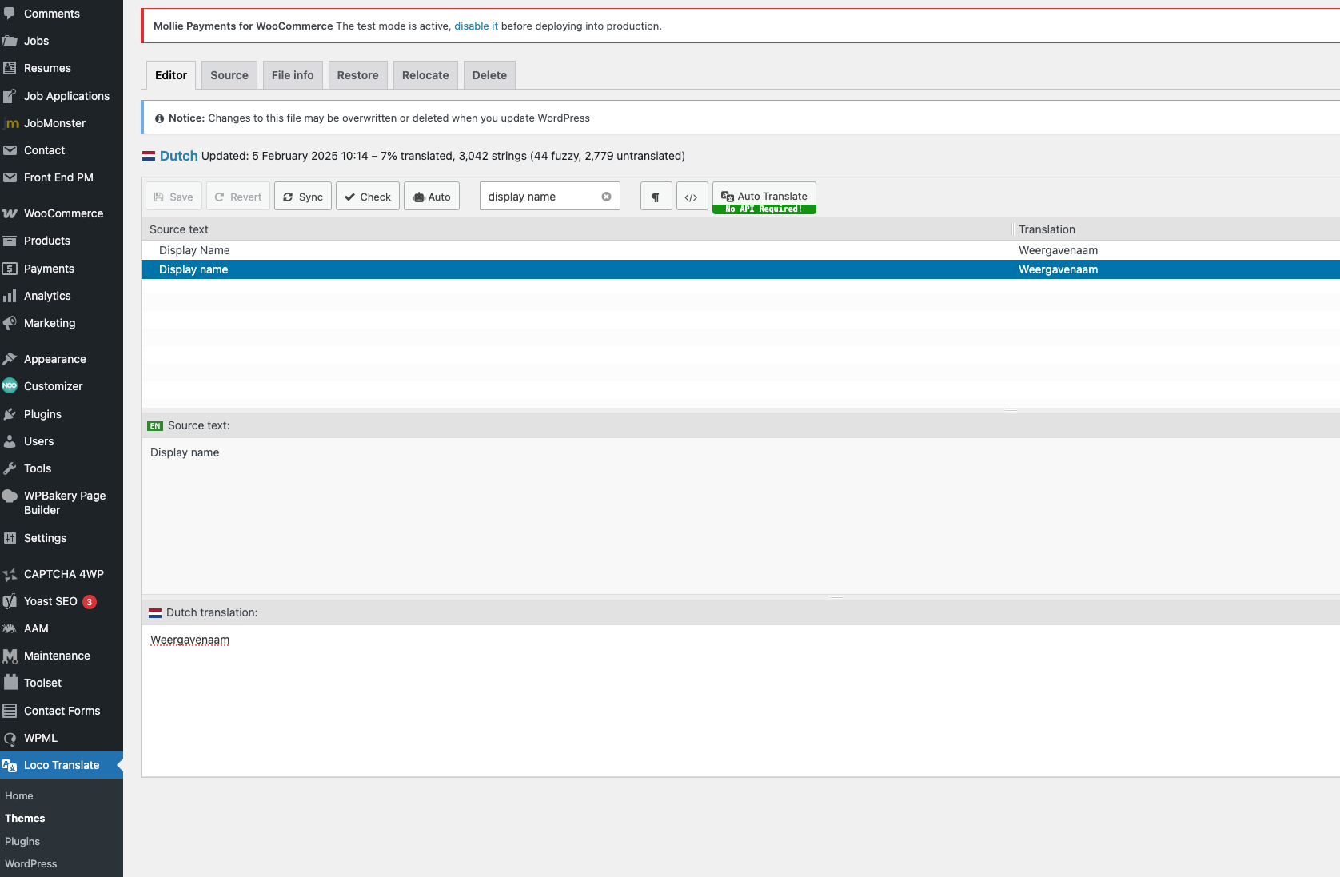Open WordPress submenu under Loco Translate
Image resolution: width=1340 pixels, height=877 pixels.
tap(31, 863)
